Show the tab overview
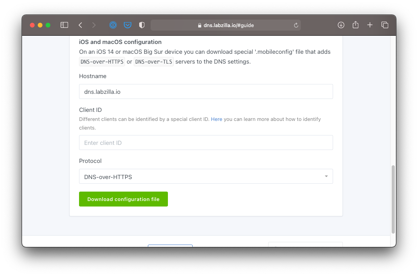The width and height of the screenshot is (418, 276). coord(385,25)
